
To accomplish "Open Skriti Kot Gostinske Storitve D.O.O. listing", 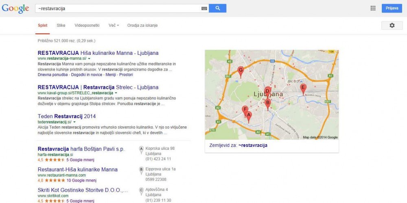I will click(x=83, y=190).
